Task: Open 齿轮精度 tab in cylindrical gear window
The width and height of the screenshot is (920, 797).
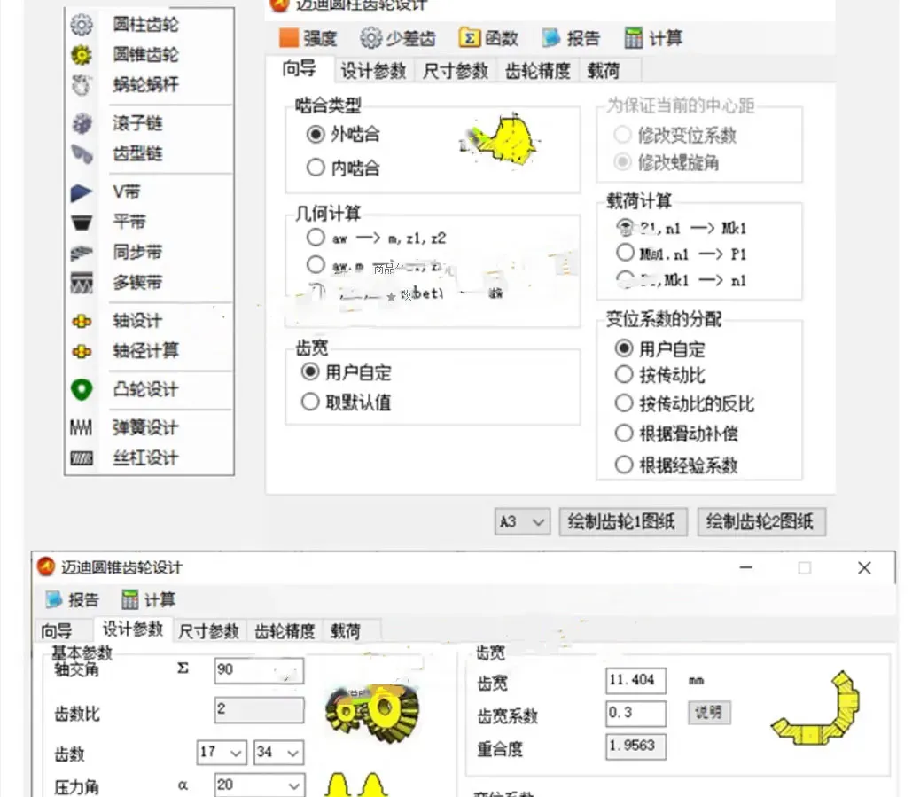Action: 538,71
